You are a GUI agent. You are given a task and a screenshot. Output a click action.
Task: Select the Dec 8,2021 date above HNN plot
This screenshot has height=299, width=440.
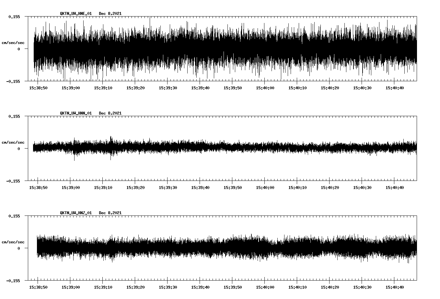pos(110,113)
